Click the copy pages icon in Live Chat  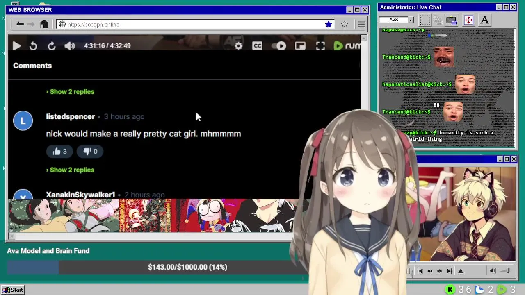coord(438,20)
